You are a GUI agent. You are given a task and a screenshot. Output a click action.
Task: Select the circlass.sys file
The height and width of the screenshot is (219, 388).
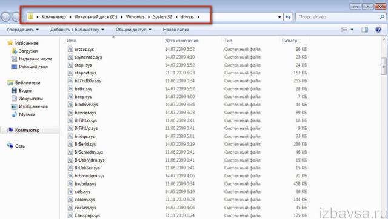tap(85, 208)
